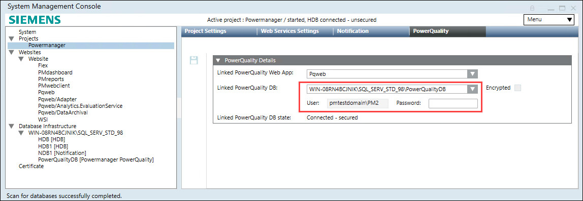This screenshot has height=201, width=583.
Task: Switch to the Project Settings tab
Action: [205, 31]
